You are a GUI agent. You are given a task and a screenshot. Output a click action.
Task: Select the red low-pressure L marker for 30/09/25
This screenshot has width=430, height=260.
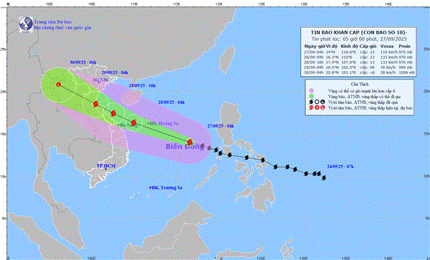click(58, 85)
